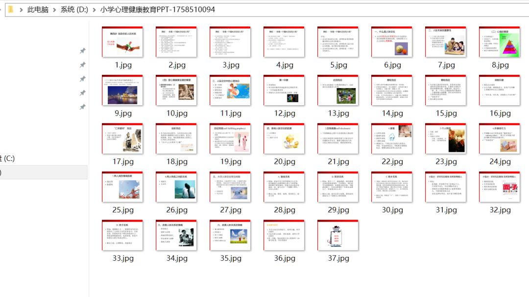Select the 28.jpg thumbnail
529x297 pixels.
284,187
